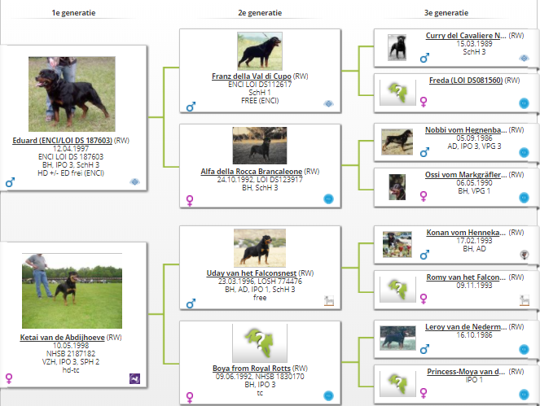The width and height of the screenshot is (540, 406).
Task: Click Ossi vom Markgräfler's photo thumbnail
Action: tap(397, 186)
